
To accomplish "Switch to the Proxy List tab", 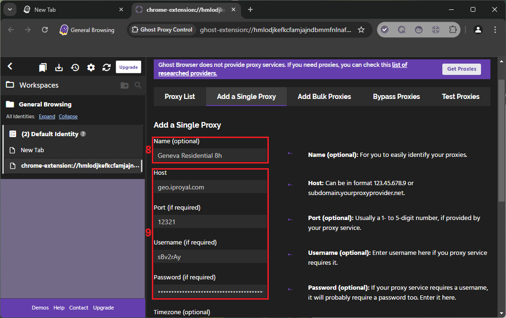I will click(x=180, y=97).
